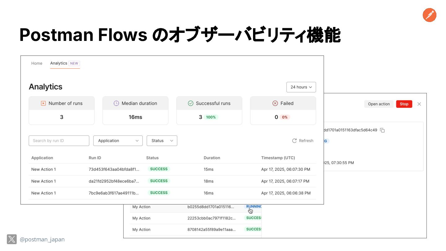Click My Action in the RUNNING row
Image resolution: width=446 pixels, height=251 pixels.
pos(141,207)
